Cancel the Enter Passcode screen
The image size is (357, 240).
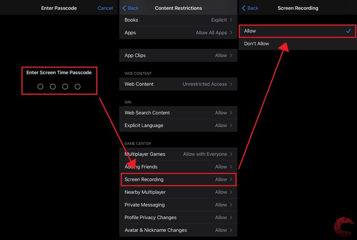105,8
